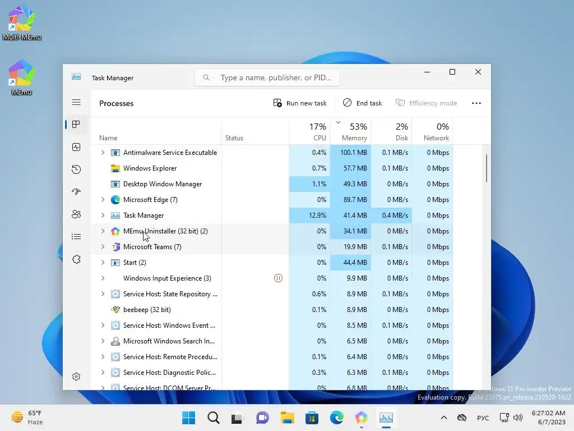Open Task Manager settings gear

[76, 377]
